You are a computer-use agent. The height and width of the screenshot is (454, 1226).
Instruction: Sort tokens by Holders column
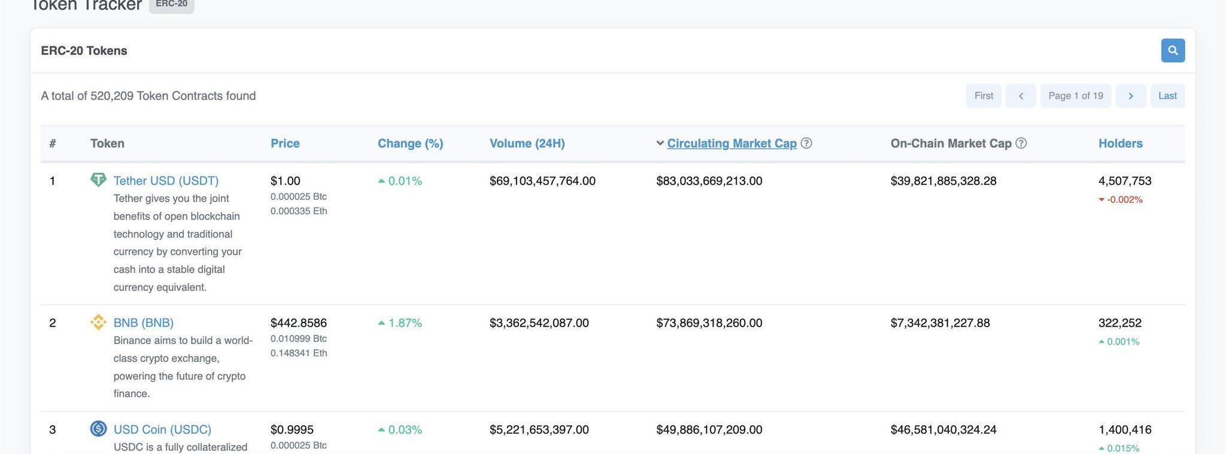(1120, 144)
